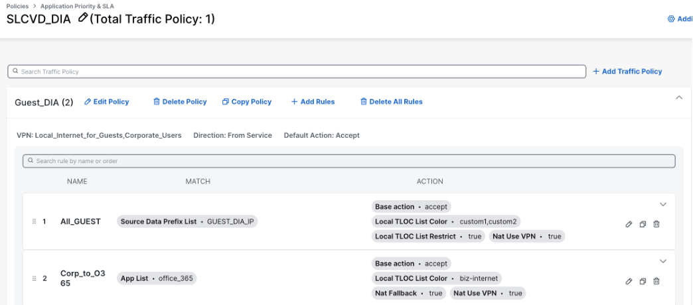The height and width of the screenshot is (305, 693).
Task: Click the Source Data Prefix List GUEST_DIA_IP chip
Action: tap(187, 221)
